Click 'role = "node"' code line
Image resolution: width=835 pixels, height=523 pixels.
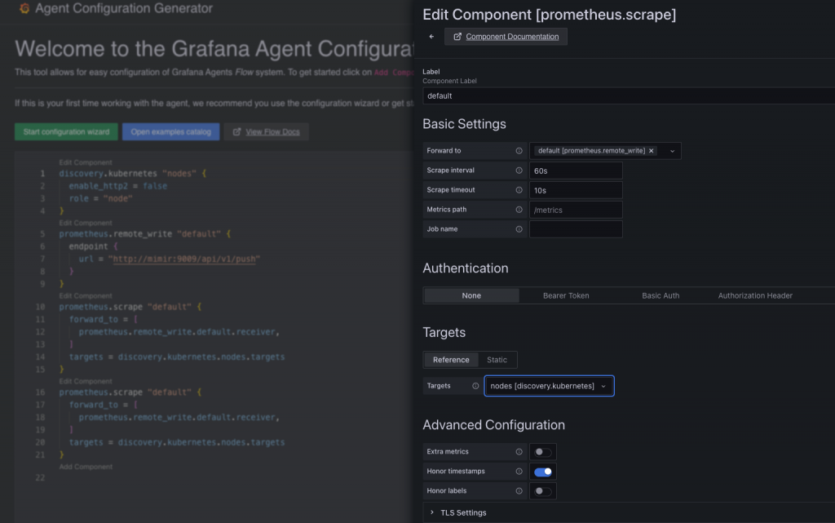coord(100,198)
